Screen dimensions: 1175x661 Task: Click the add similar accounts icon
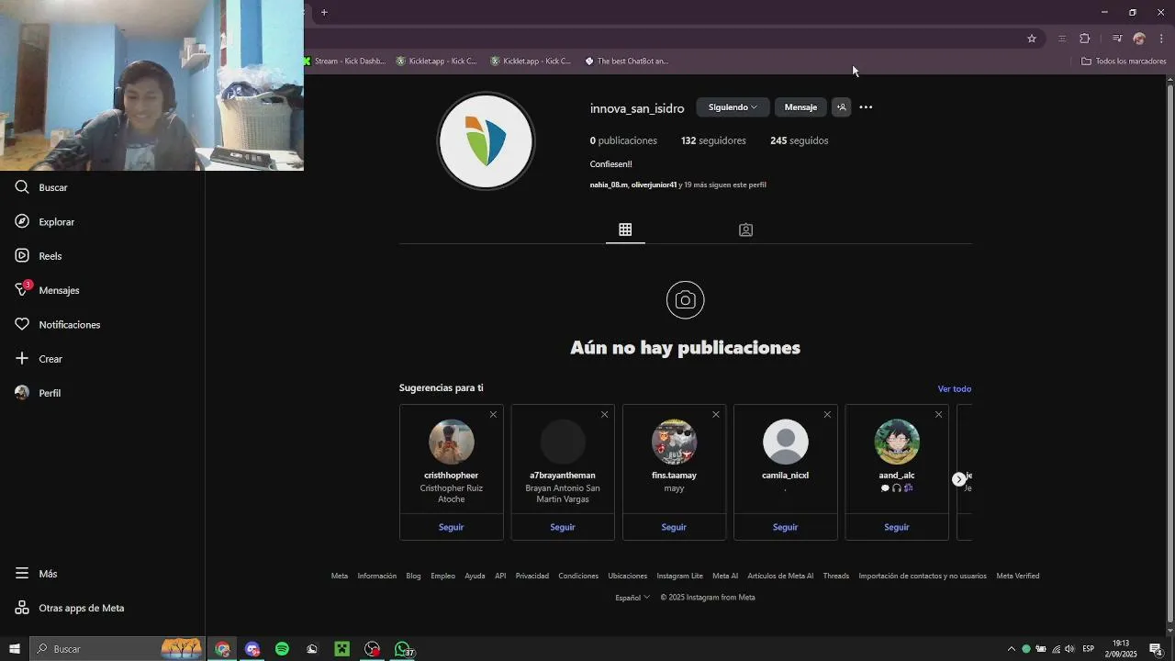[842, 107]
